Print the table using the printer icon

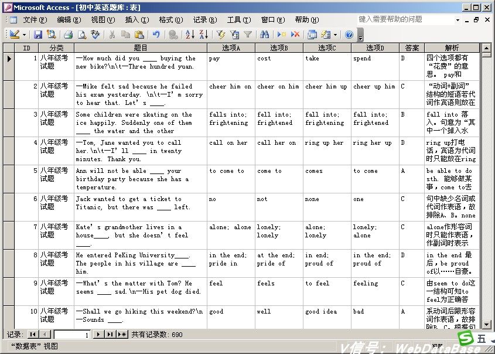pos(68,35)
